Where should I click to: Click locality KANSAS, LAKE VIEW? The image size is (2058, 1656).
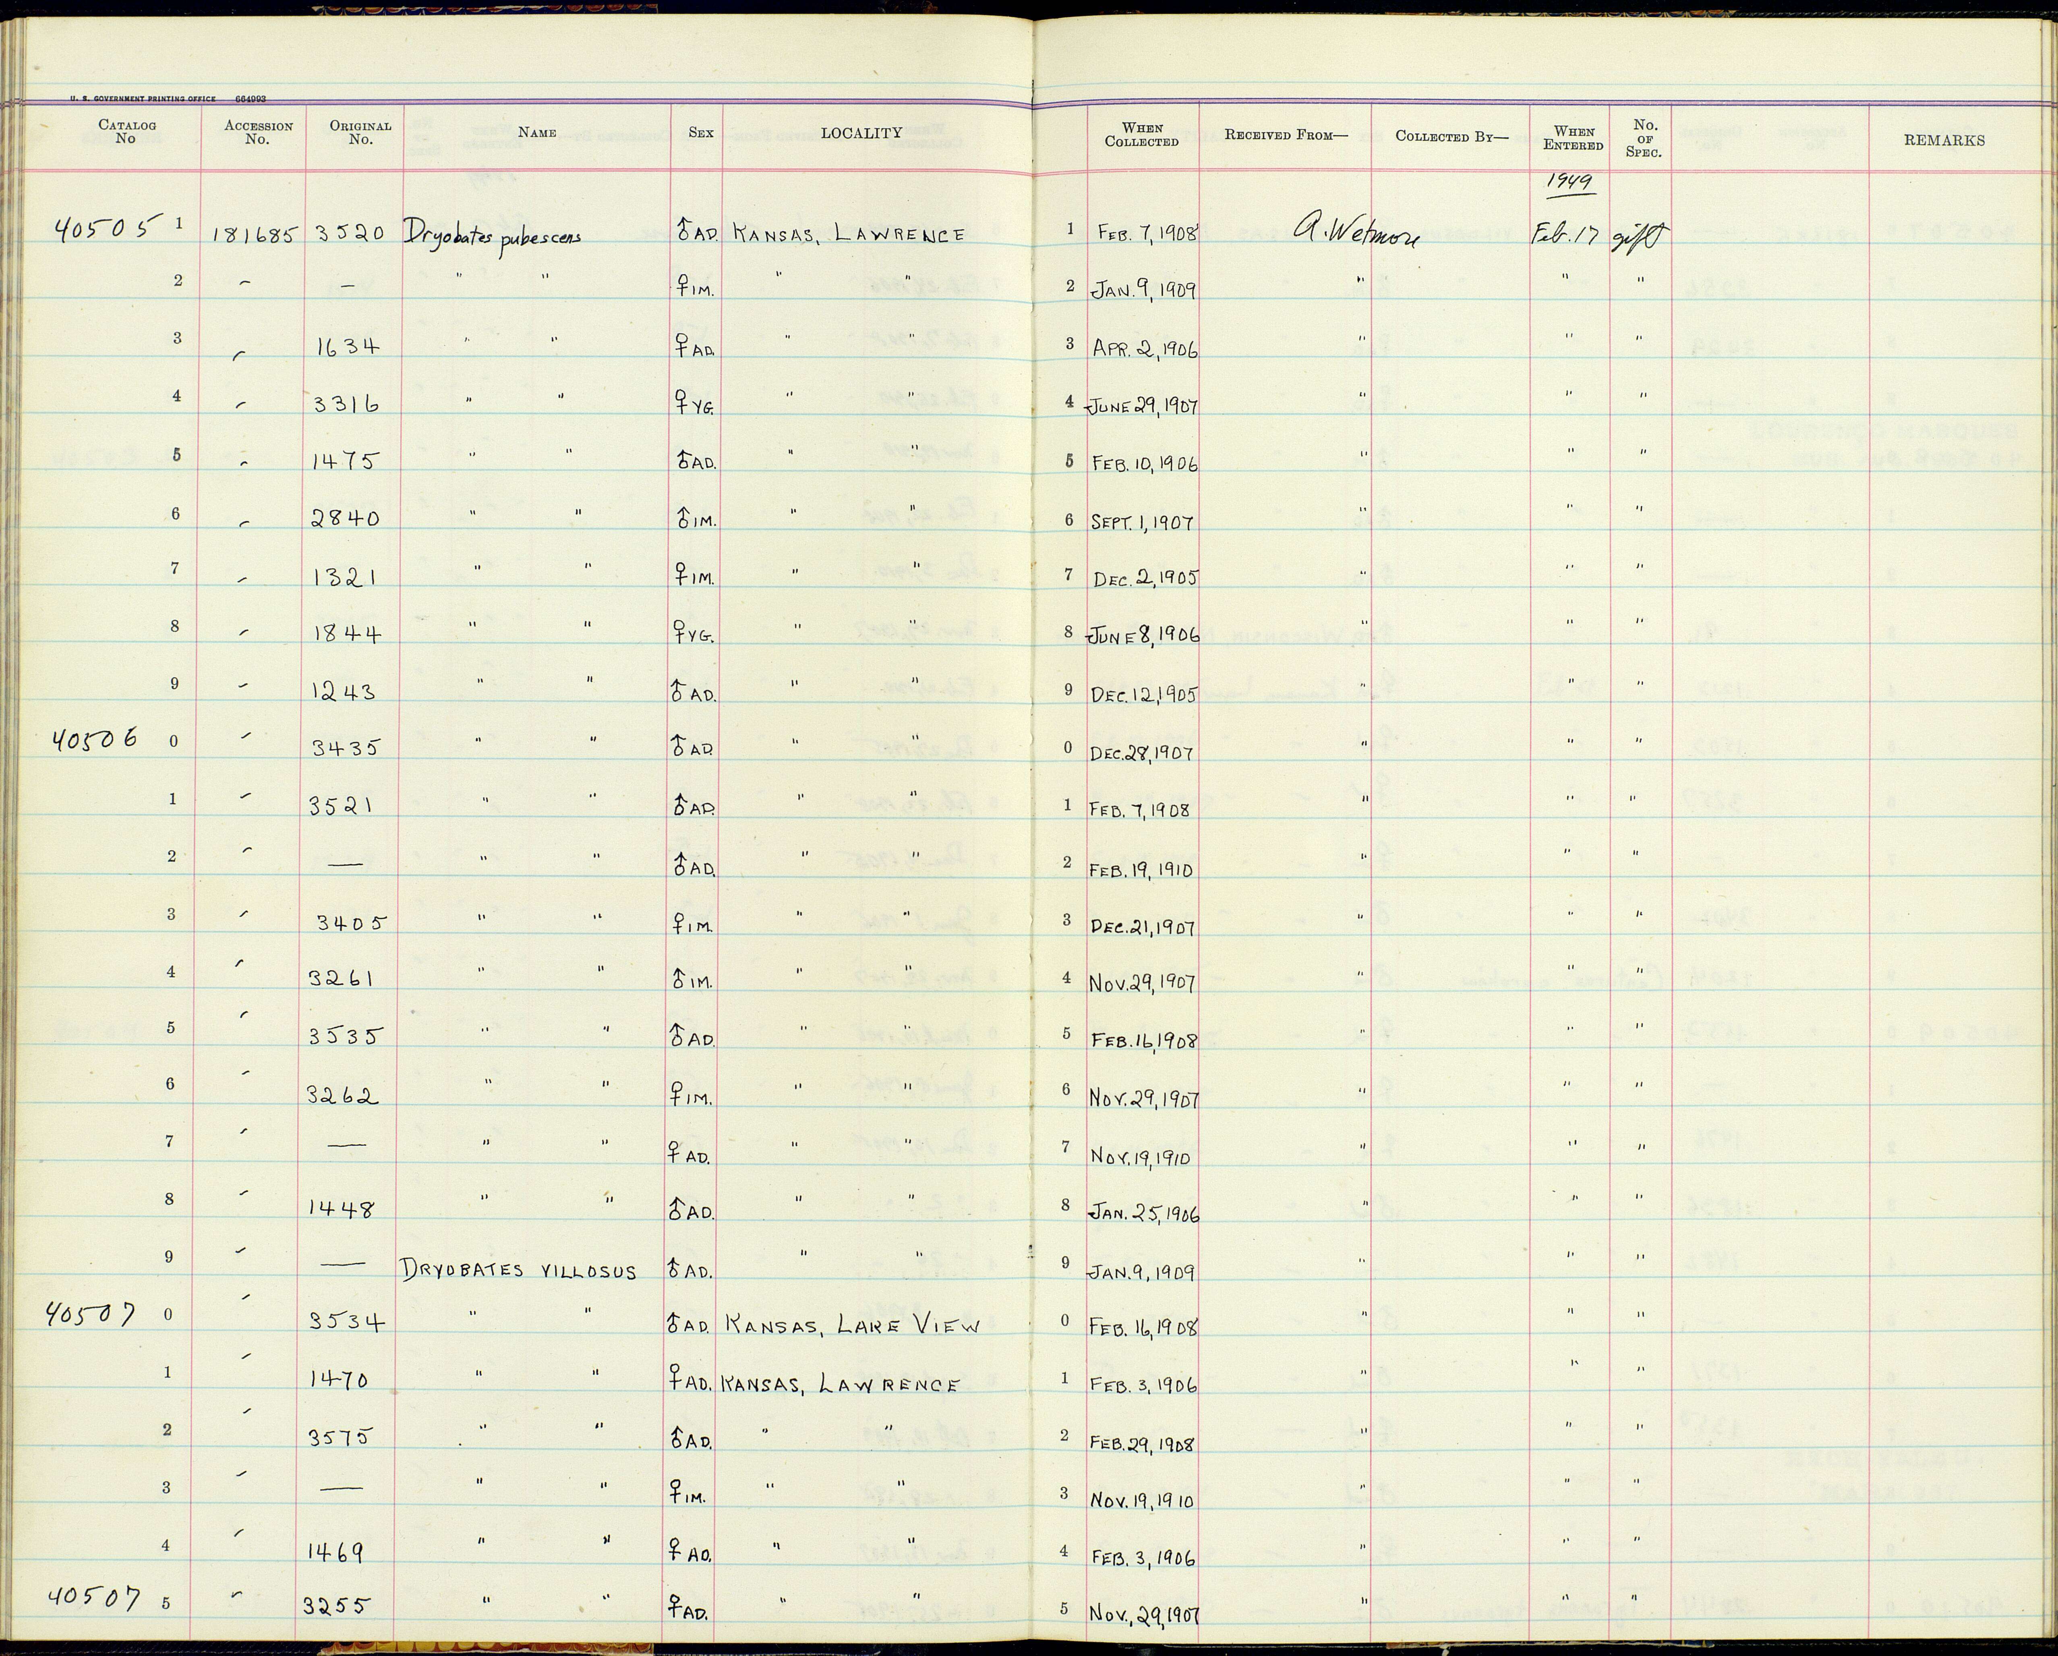853,1325
